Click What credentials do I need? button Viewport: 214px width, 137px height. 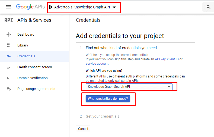click(108, 99)
